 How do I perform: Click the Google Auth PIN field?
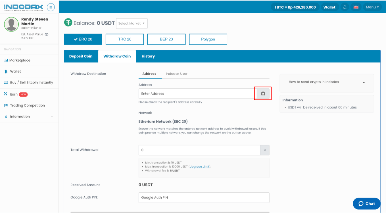click(x=204, y=197)
